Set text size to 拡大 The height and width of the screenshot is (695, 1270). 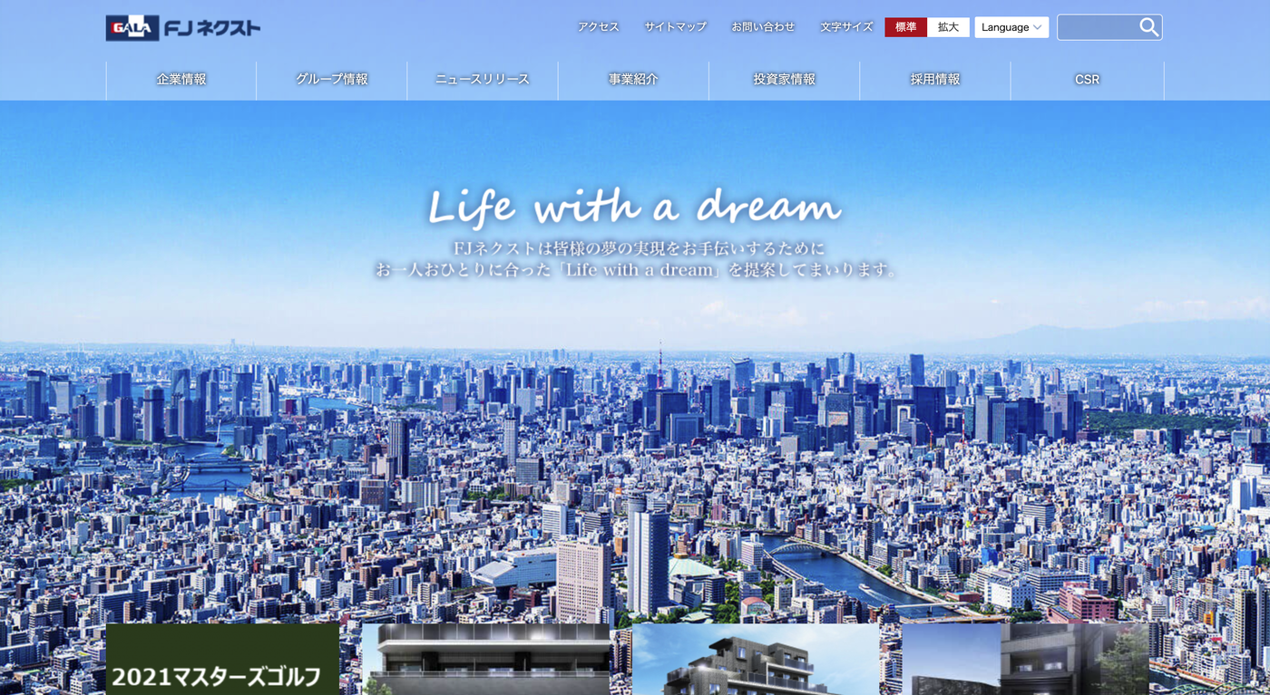(x=948, y=27)
